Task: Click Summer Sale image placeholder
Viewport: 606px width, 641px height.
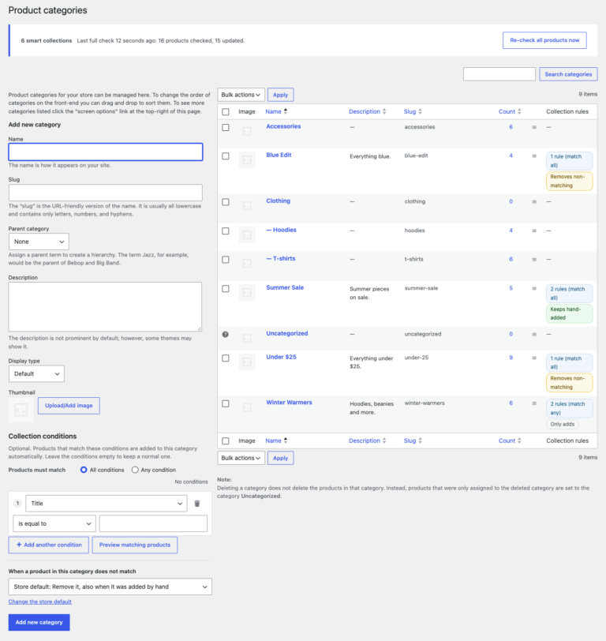Action: pyautogui.click(x=247, y=292)
